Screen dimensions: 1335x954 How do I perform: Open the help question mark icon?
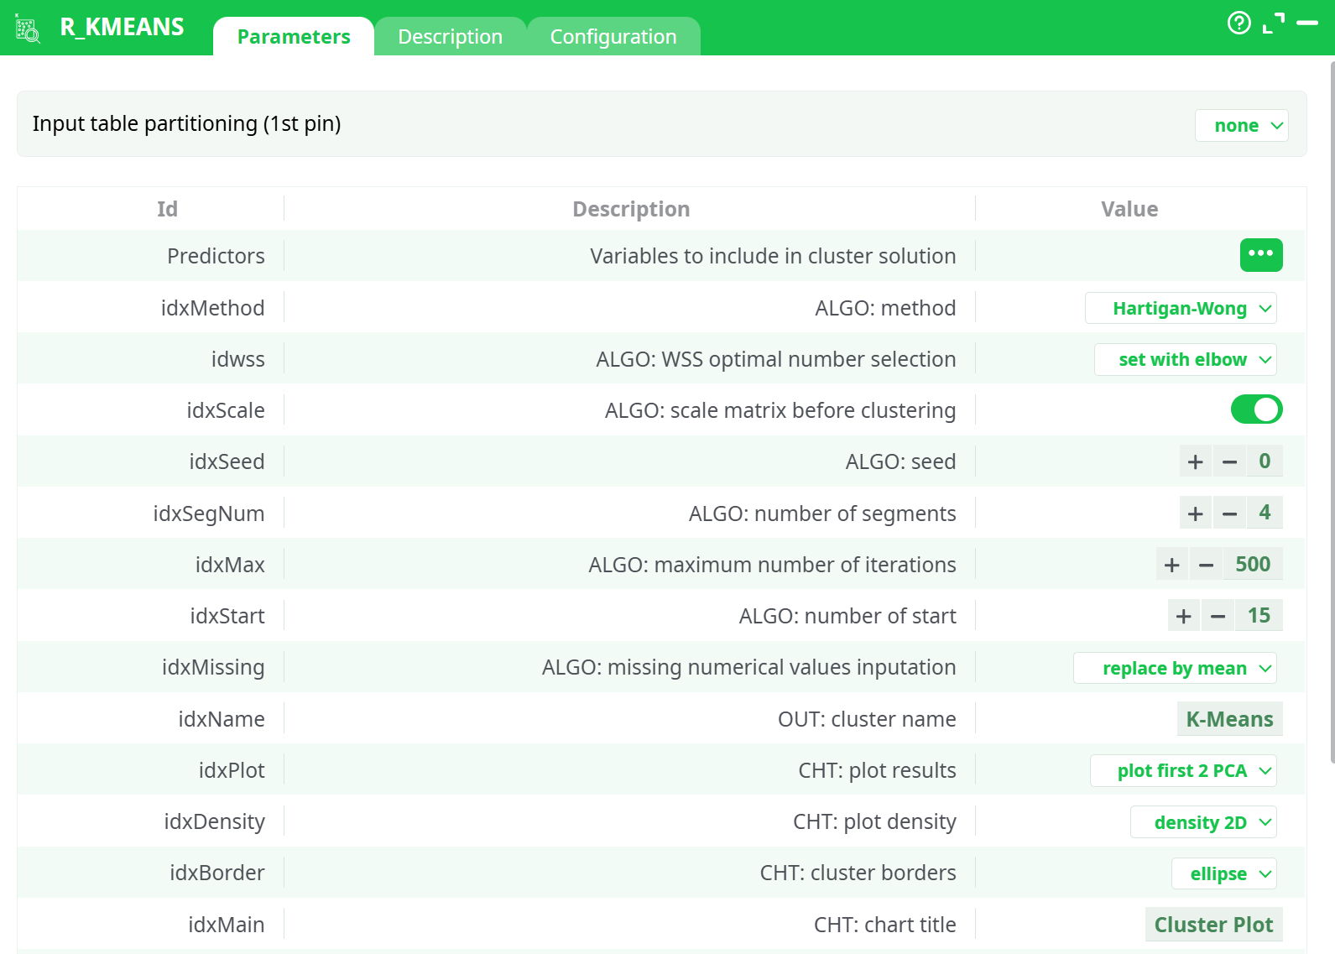tap(1239, 23)
